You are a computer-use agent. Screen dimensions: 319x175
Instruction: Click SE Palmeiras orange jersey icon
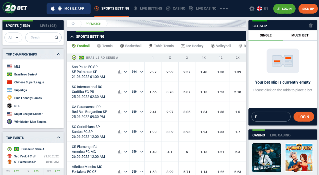tap(9, 162)
